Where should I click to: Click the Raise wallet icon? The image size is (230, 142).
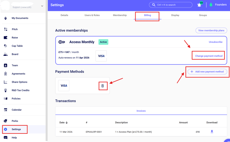tap(5, 37)
